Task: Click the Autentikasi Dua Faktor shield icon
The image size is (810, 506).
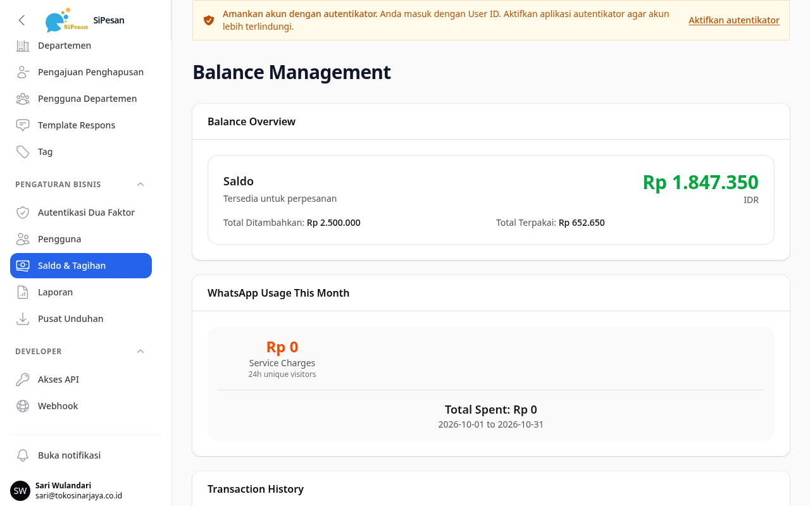Action: 23,213
